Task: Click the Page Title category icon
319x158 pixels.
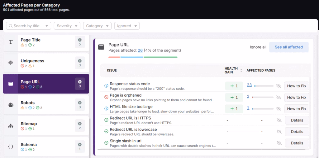Action: (11, 42)
